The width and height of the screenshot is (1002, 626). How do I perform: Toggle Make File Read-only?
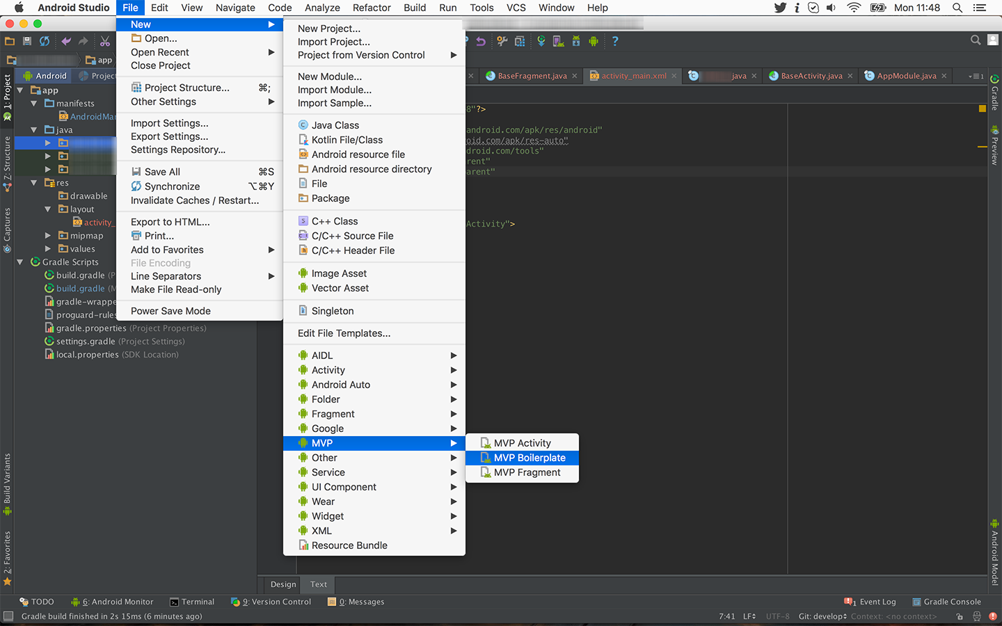click(x=200, y=289)
